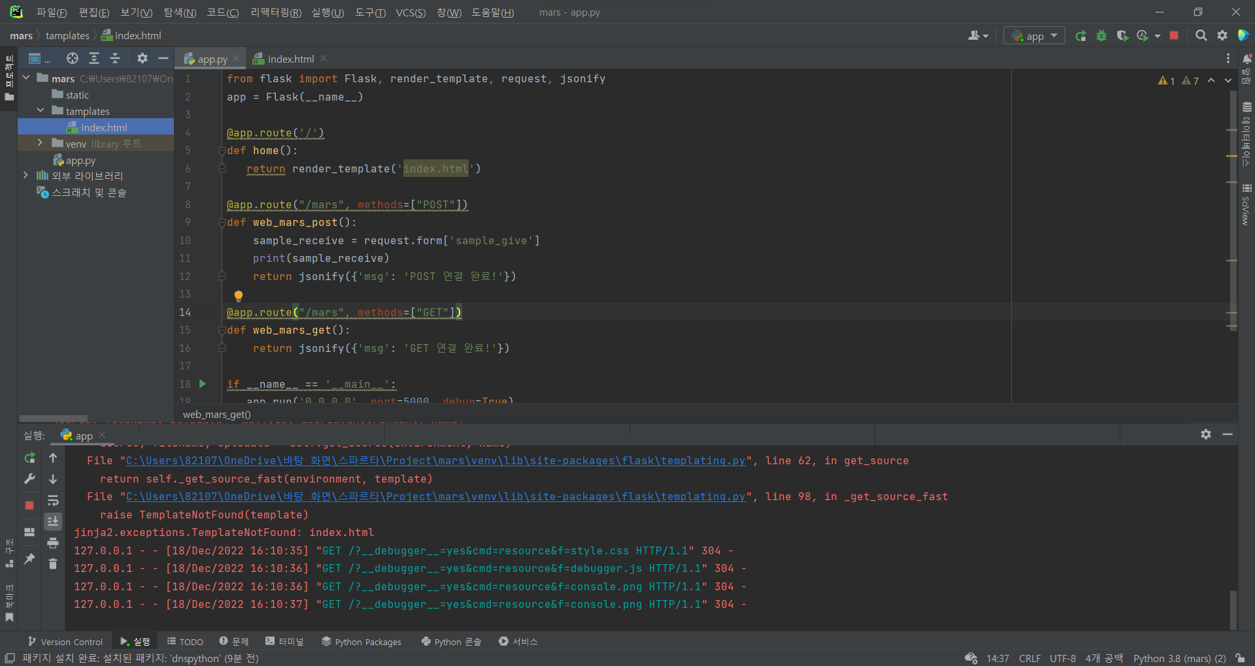This screenshot has width=1255, height=666.
Task: Rerun the app with the toolbar rerun icon
Action: [1081, 36]
